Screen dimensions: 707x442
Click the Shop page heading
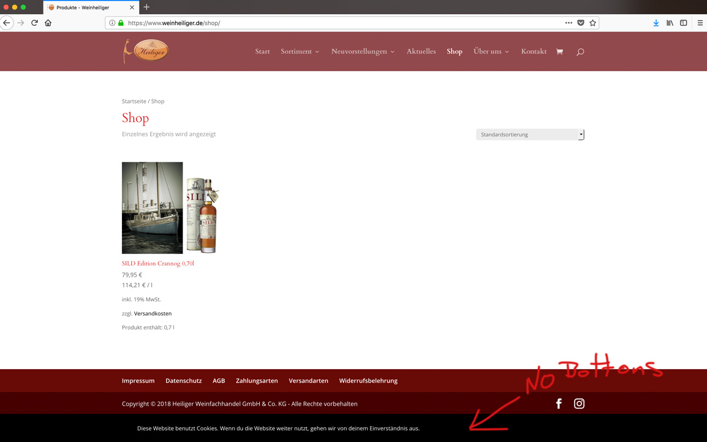[136, 118]
